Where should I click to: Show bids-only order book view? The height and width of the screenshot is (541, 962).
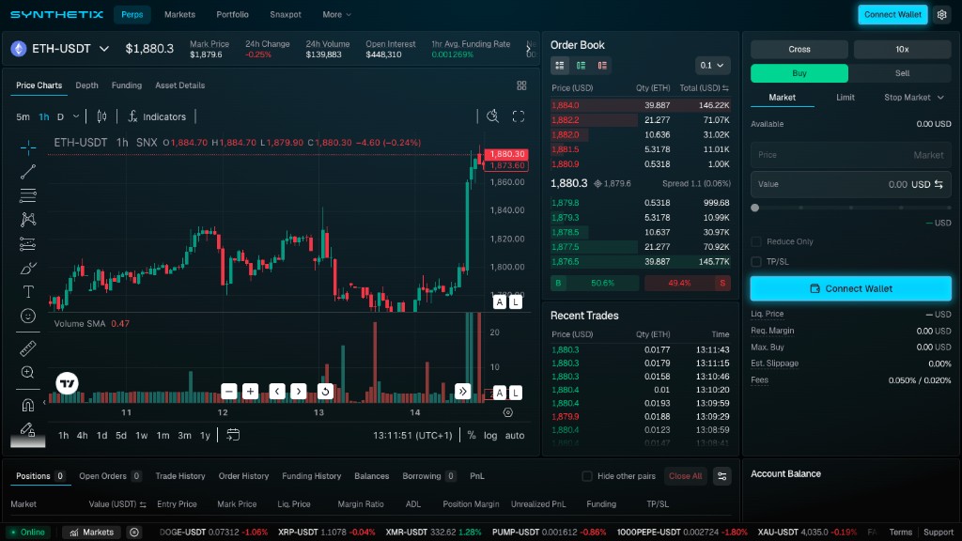(x=581, y=65)
